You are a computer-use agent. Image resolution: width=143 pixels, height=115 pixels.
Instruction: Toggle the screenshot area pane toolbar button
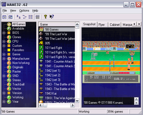click(11, 17)
